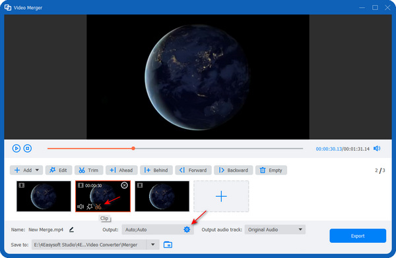Open the Trim tool
The width and height of the screenshot is (396, 258).
point(88,170)
